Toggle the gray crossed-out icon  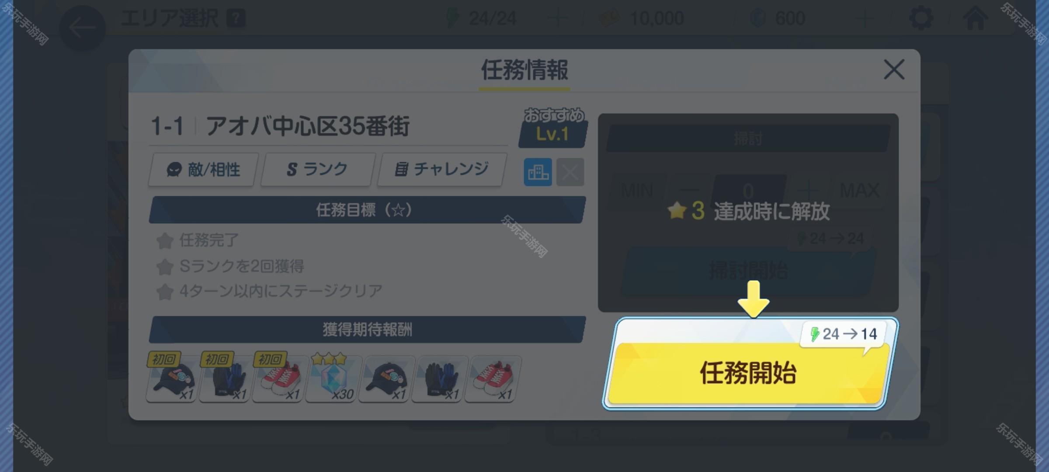(x=570, y=172)
